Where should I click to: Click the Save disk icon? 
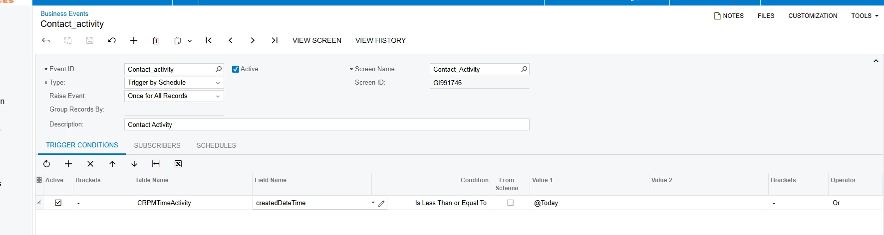[x=90, y=40]
